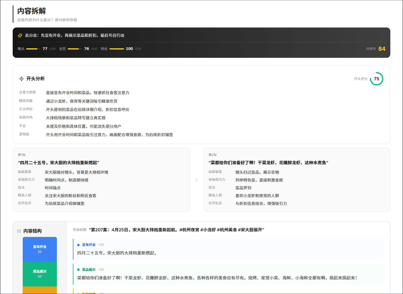Image resolution: width=403 pixels, height=294 pixels.
Task: Open the 第2句 sentence card quote
Action: point(268,163)
